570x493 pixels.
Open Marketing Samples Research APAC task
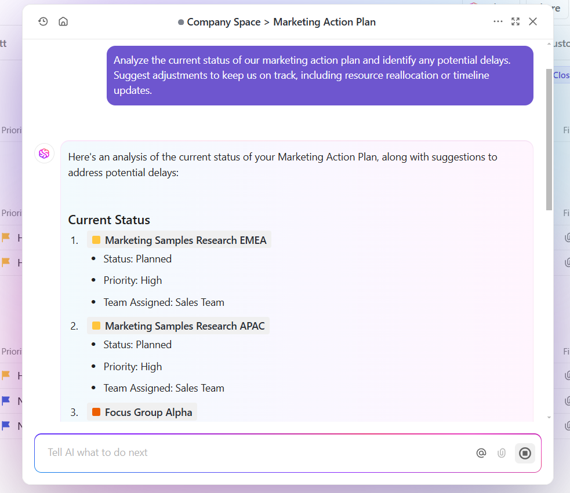pyautogui.click(x=184, y=326)
